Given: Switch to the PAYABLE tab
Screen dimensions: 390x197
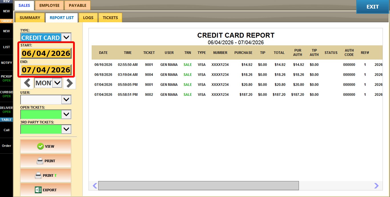Looking at the screenshot, I should [77, 5].
